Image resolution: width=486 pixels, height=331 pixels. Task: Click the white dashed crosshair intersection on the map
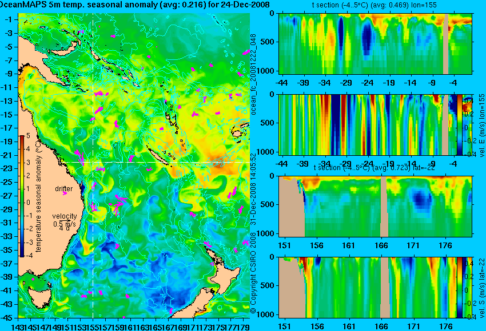tap(93, 163)
